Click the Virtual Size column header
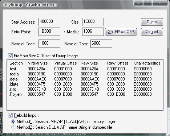The height and width of the screenshot is (136, 170). pyautogui.click(x=39, y=63)
